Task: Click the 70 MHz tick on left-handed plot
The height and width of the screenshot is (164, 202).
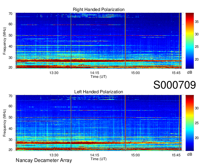Action: click(x=10, y=96)
